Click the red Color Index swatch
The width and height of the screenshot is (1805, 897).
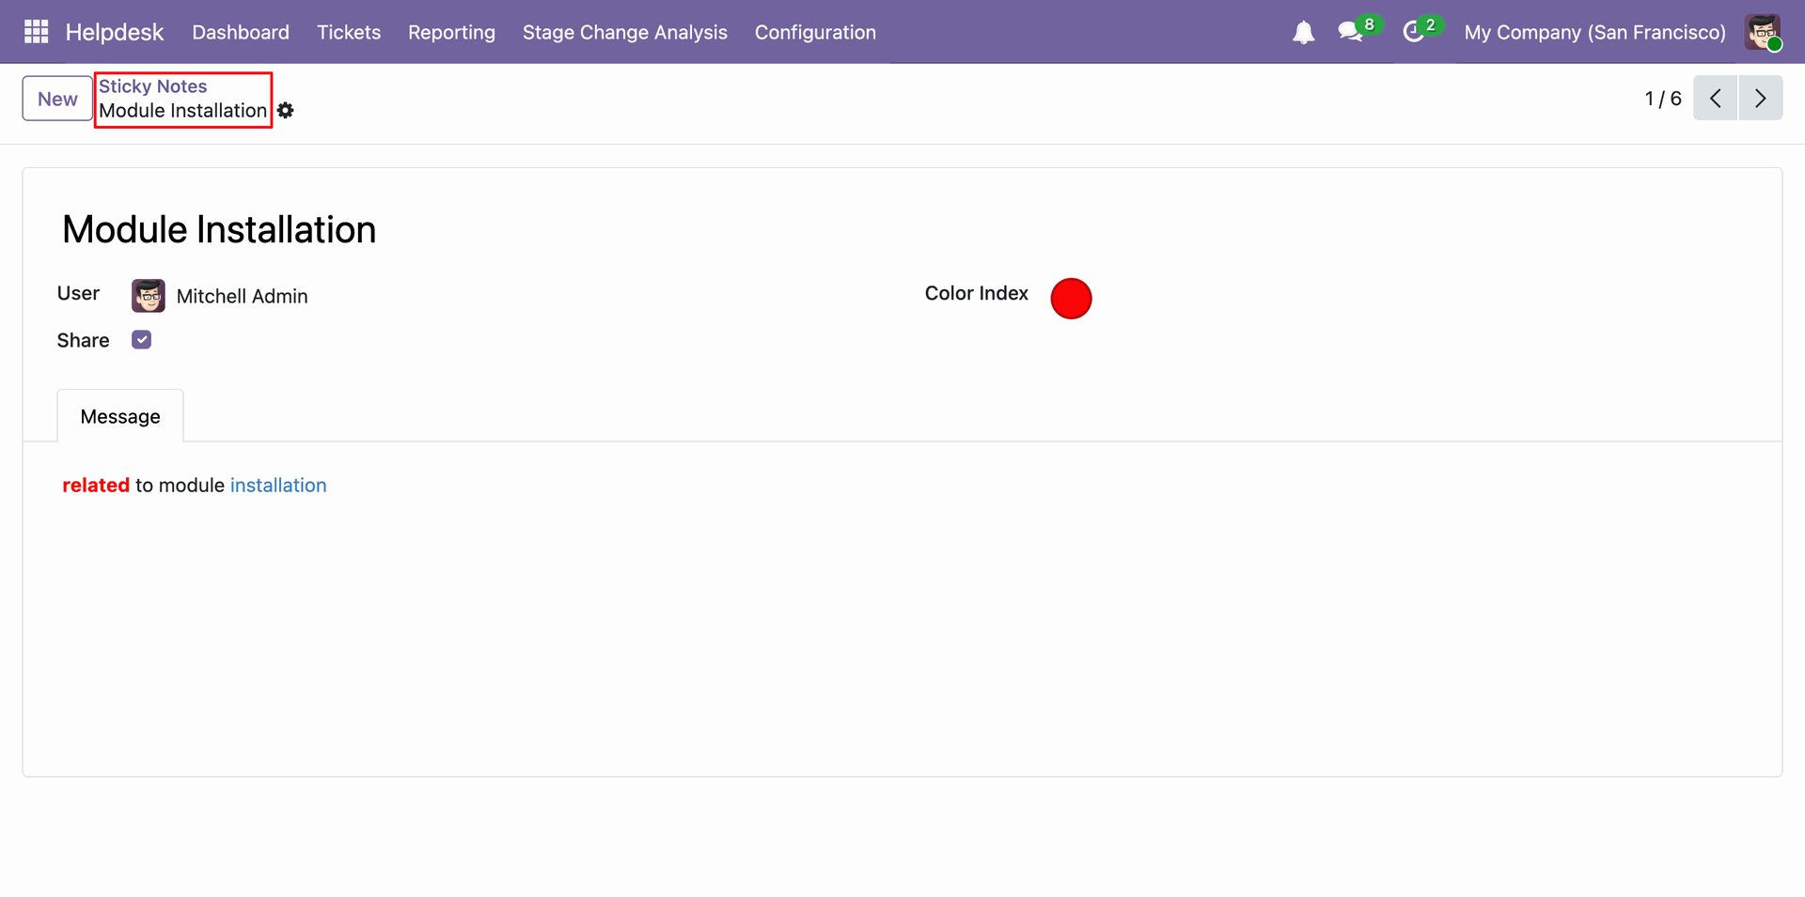1071,299
